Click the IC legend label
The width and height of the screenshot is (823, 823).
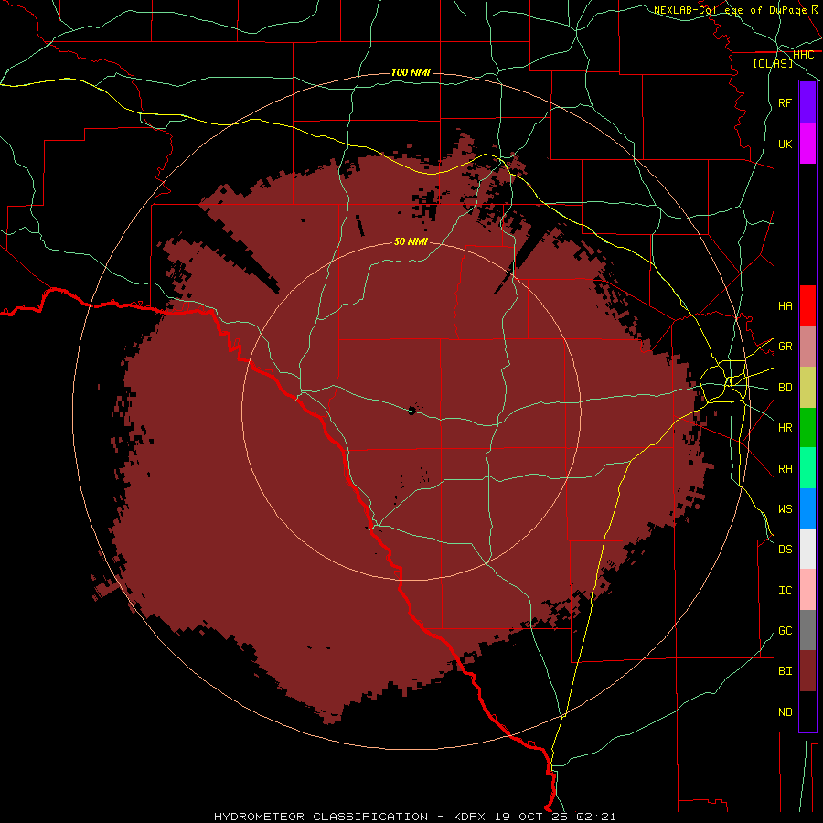(x=785, y=591)
